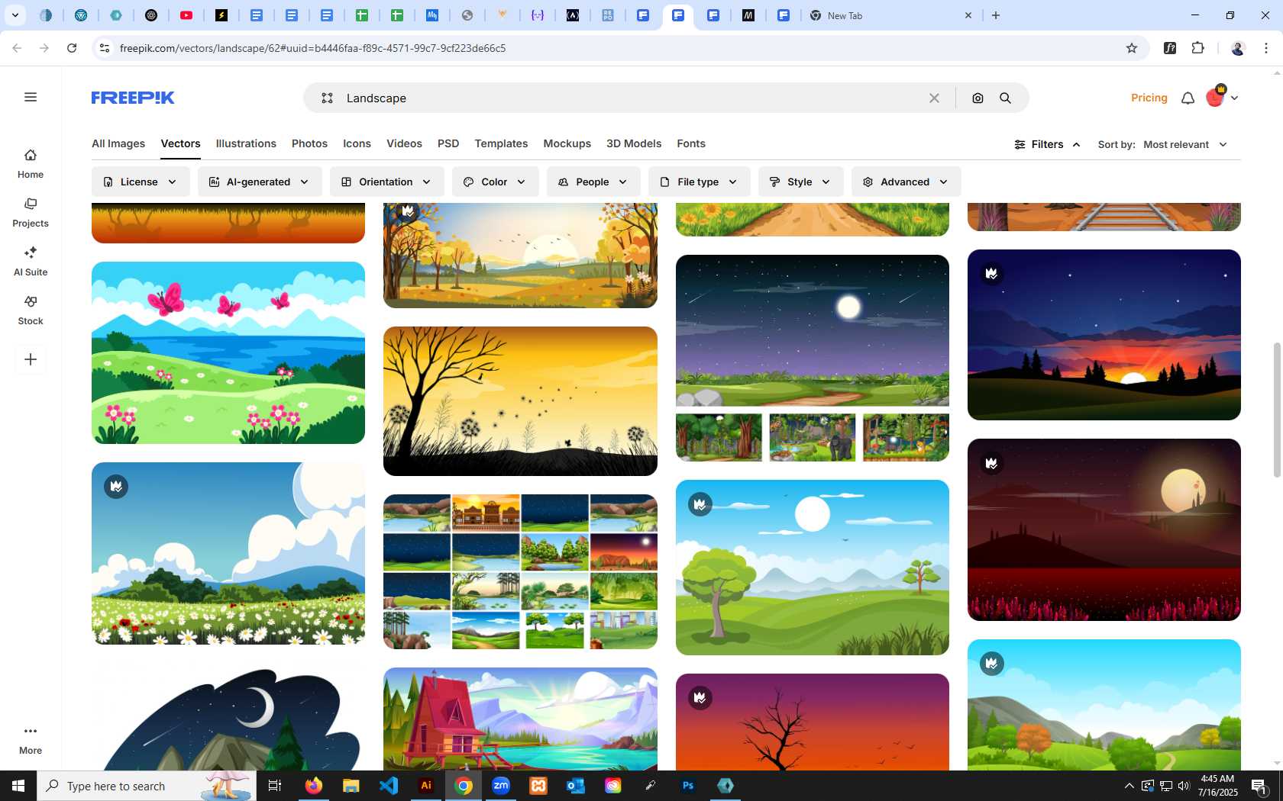The height and width of the screenshot is (801, 1283).
Task: Open Visual Studio Code from the taskbar
Action: coord(389,786)
